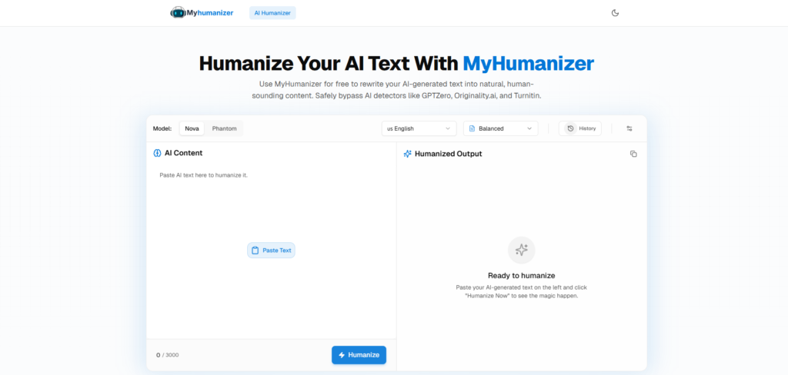Select the Nova model
788x375 pixels.
point(192,128)
